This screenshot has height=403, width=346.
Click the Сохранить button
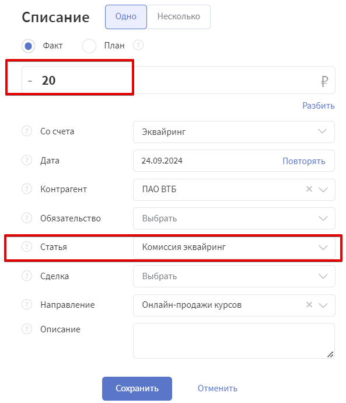pos(137,388)
